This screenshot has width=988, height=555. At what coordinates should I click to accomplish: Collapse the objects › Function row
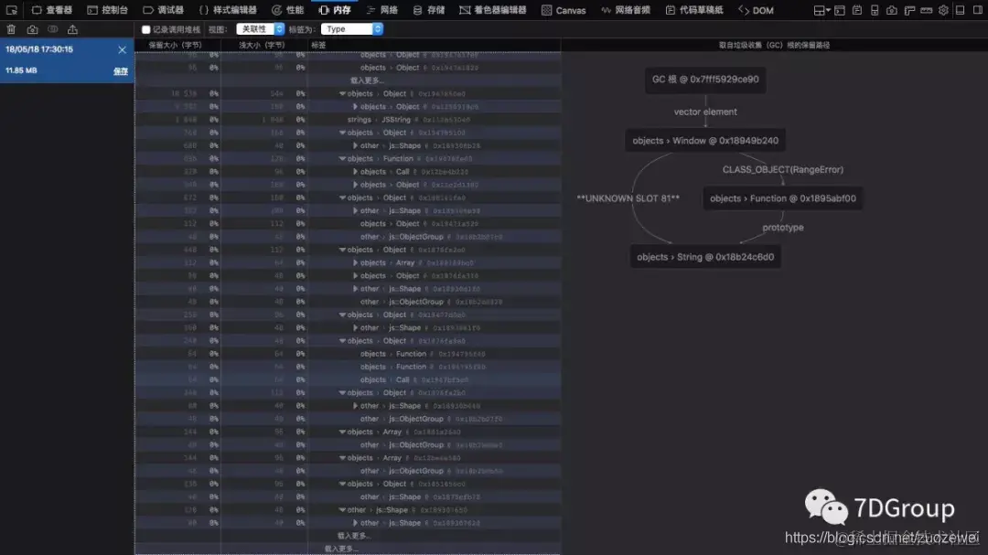(x=342, y=159)
